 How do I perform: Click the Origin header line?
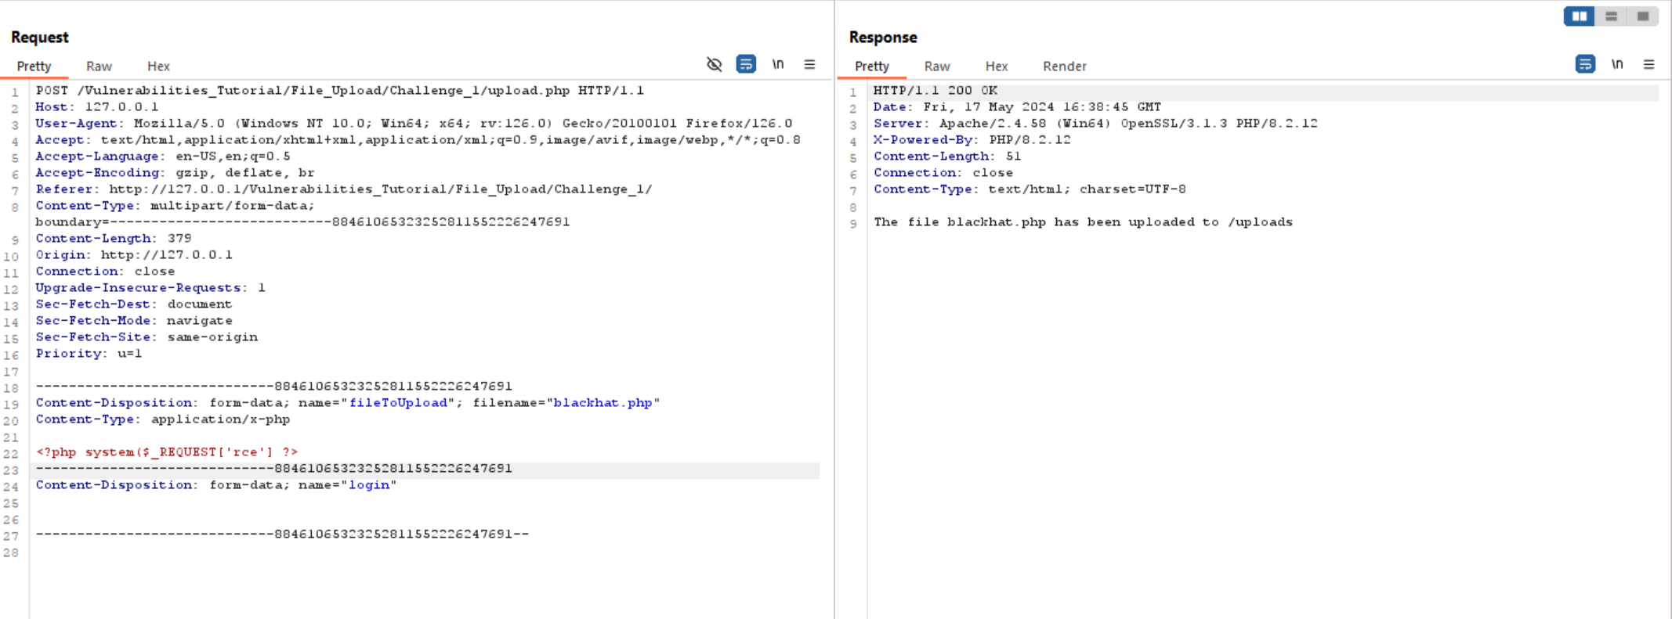coord(134,255)
